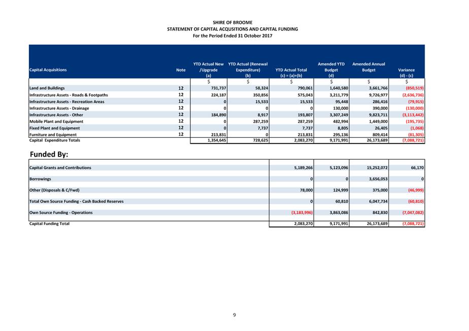This screenshot has height=331, width=469.
Task: Click value 58,324 in Land and Buildings row
Action: point(262,88)
